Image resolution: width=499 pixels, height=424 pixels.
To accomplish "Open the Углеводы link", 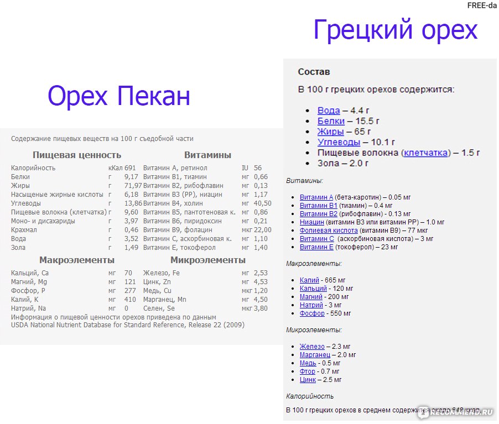I will click(x=338, y=142).
